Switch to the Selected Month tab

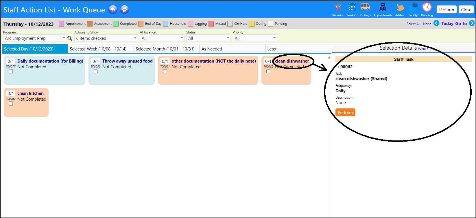click(x=167, y=49)
